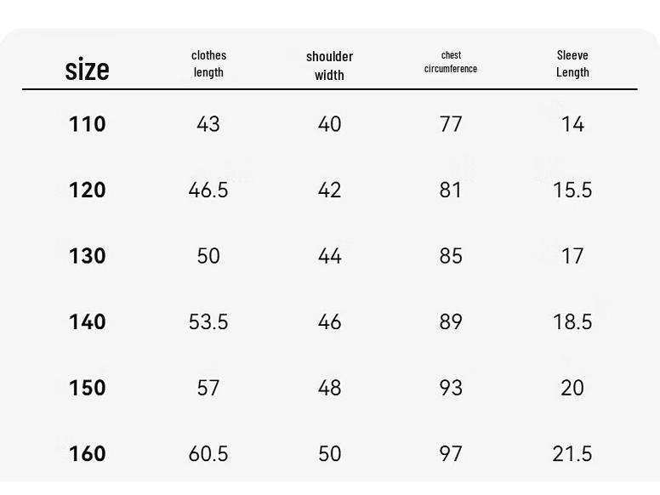
Task: Select the "chest circumference" header
Action: 451,62
